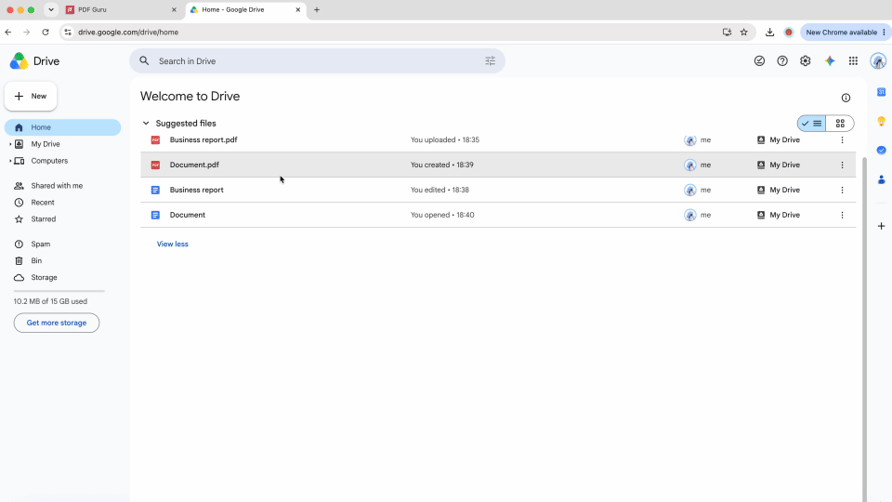Open the Chrome tab search dropdown
This screenshot has height=502, width=892.
tap(50, 9)
